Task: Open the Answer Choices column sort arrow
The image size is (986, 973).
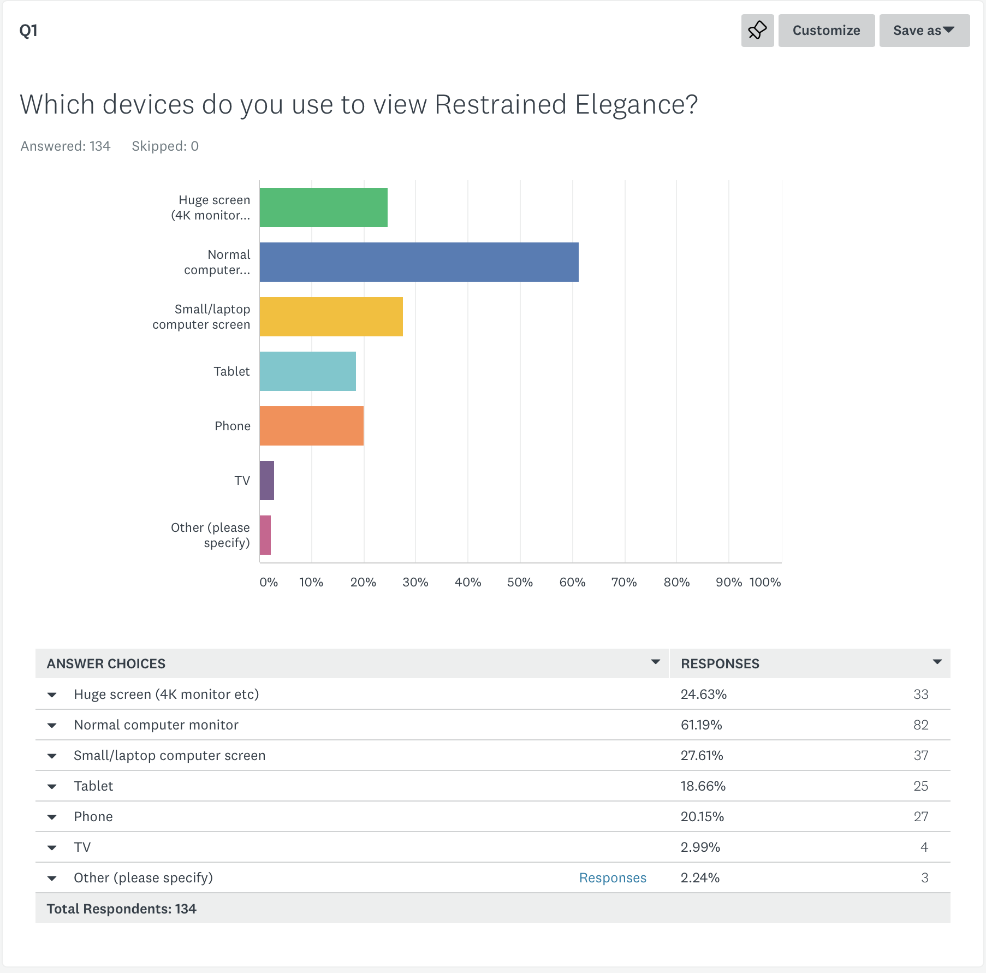Action: click(656, 662)
